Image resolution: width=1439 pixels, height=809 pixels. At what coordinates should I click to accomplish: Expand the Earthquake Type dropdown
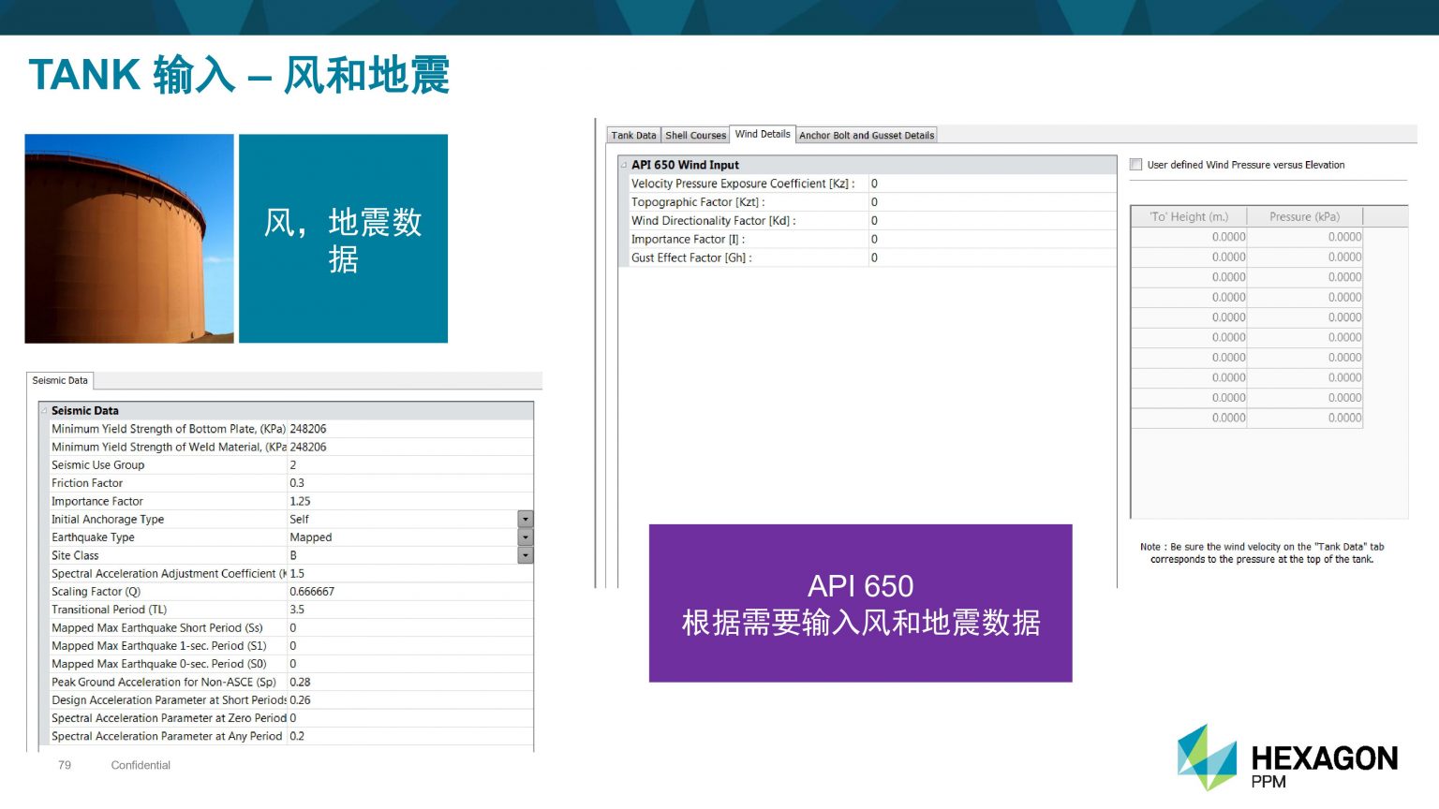[526, 537]
